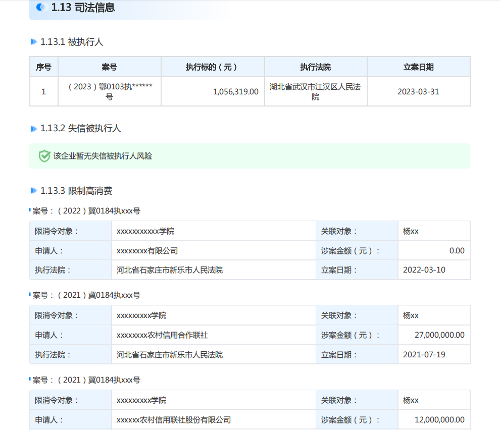Click the green shield check icon
The width and height of the screenshot is (500, 430).
point(44,156)
